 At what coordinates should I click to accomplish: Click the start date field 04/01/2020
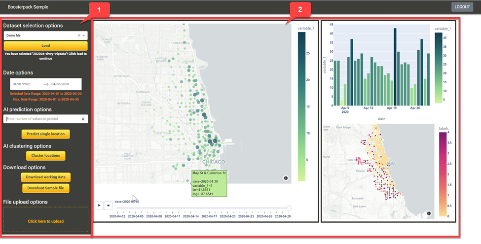pos(22,84)
